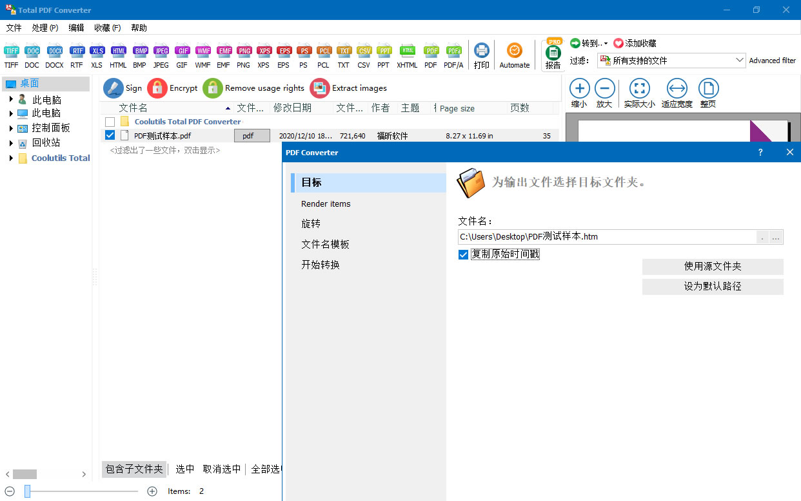Screen dimensions: 801x501
Task: Convert to TIFF format icon
Action: pyautogui.click(x=12, y=51)
